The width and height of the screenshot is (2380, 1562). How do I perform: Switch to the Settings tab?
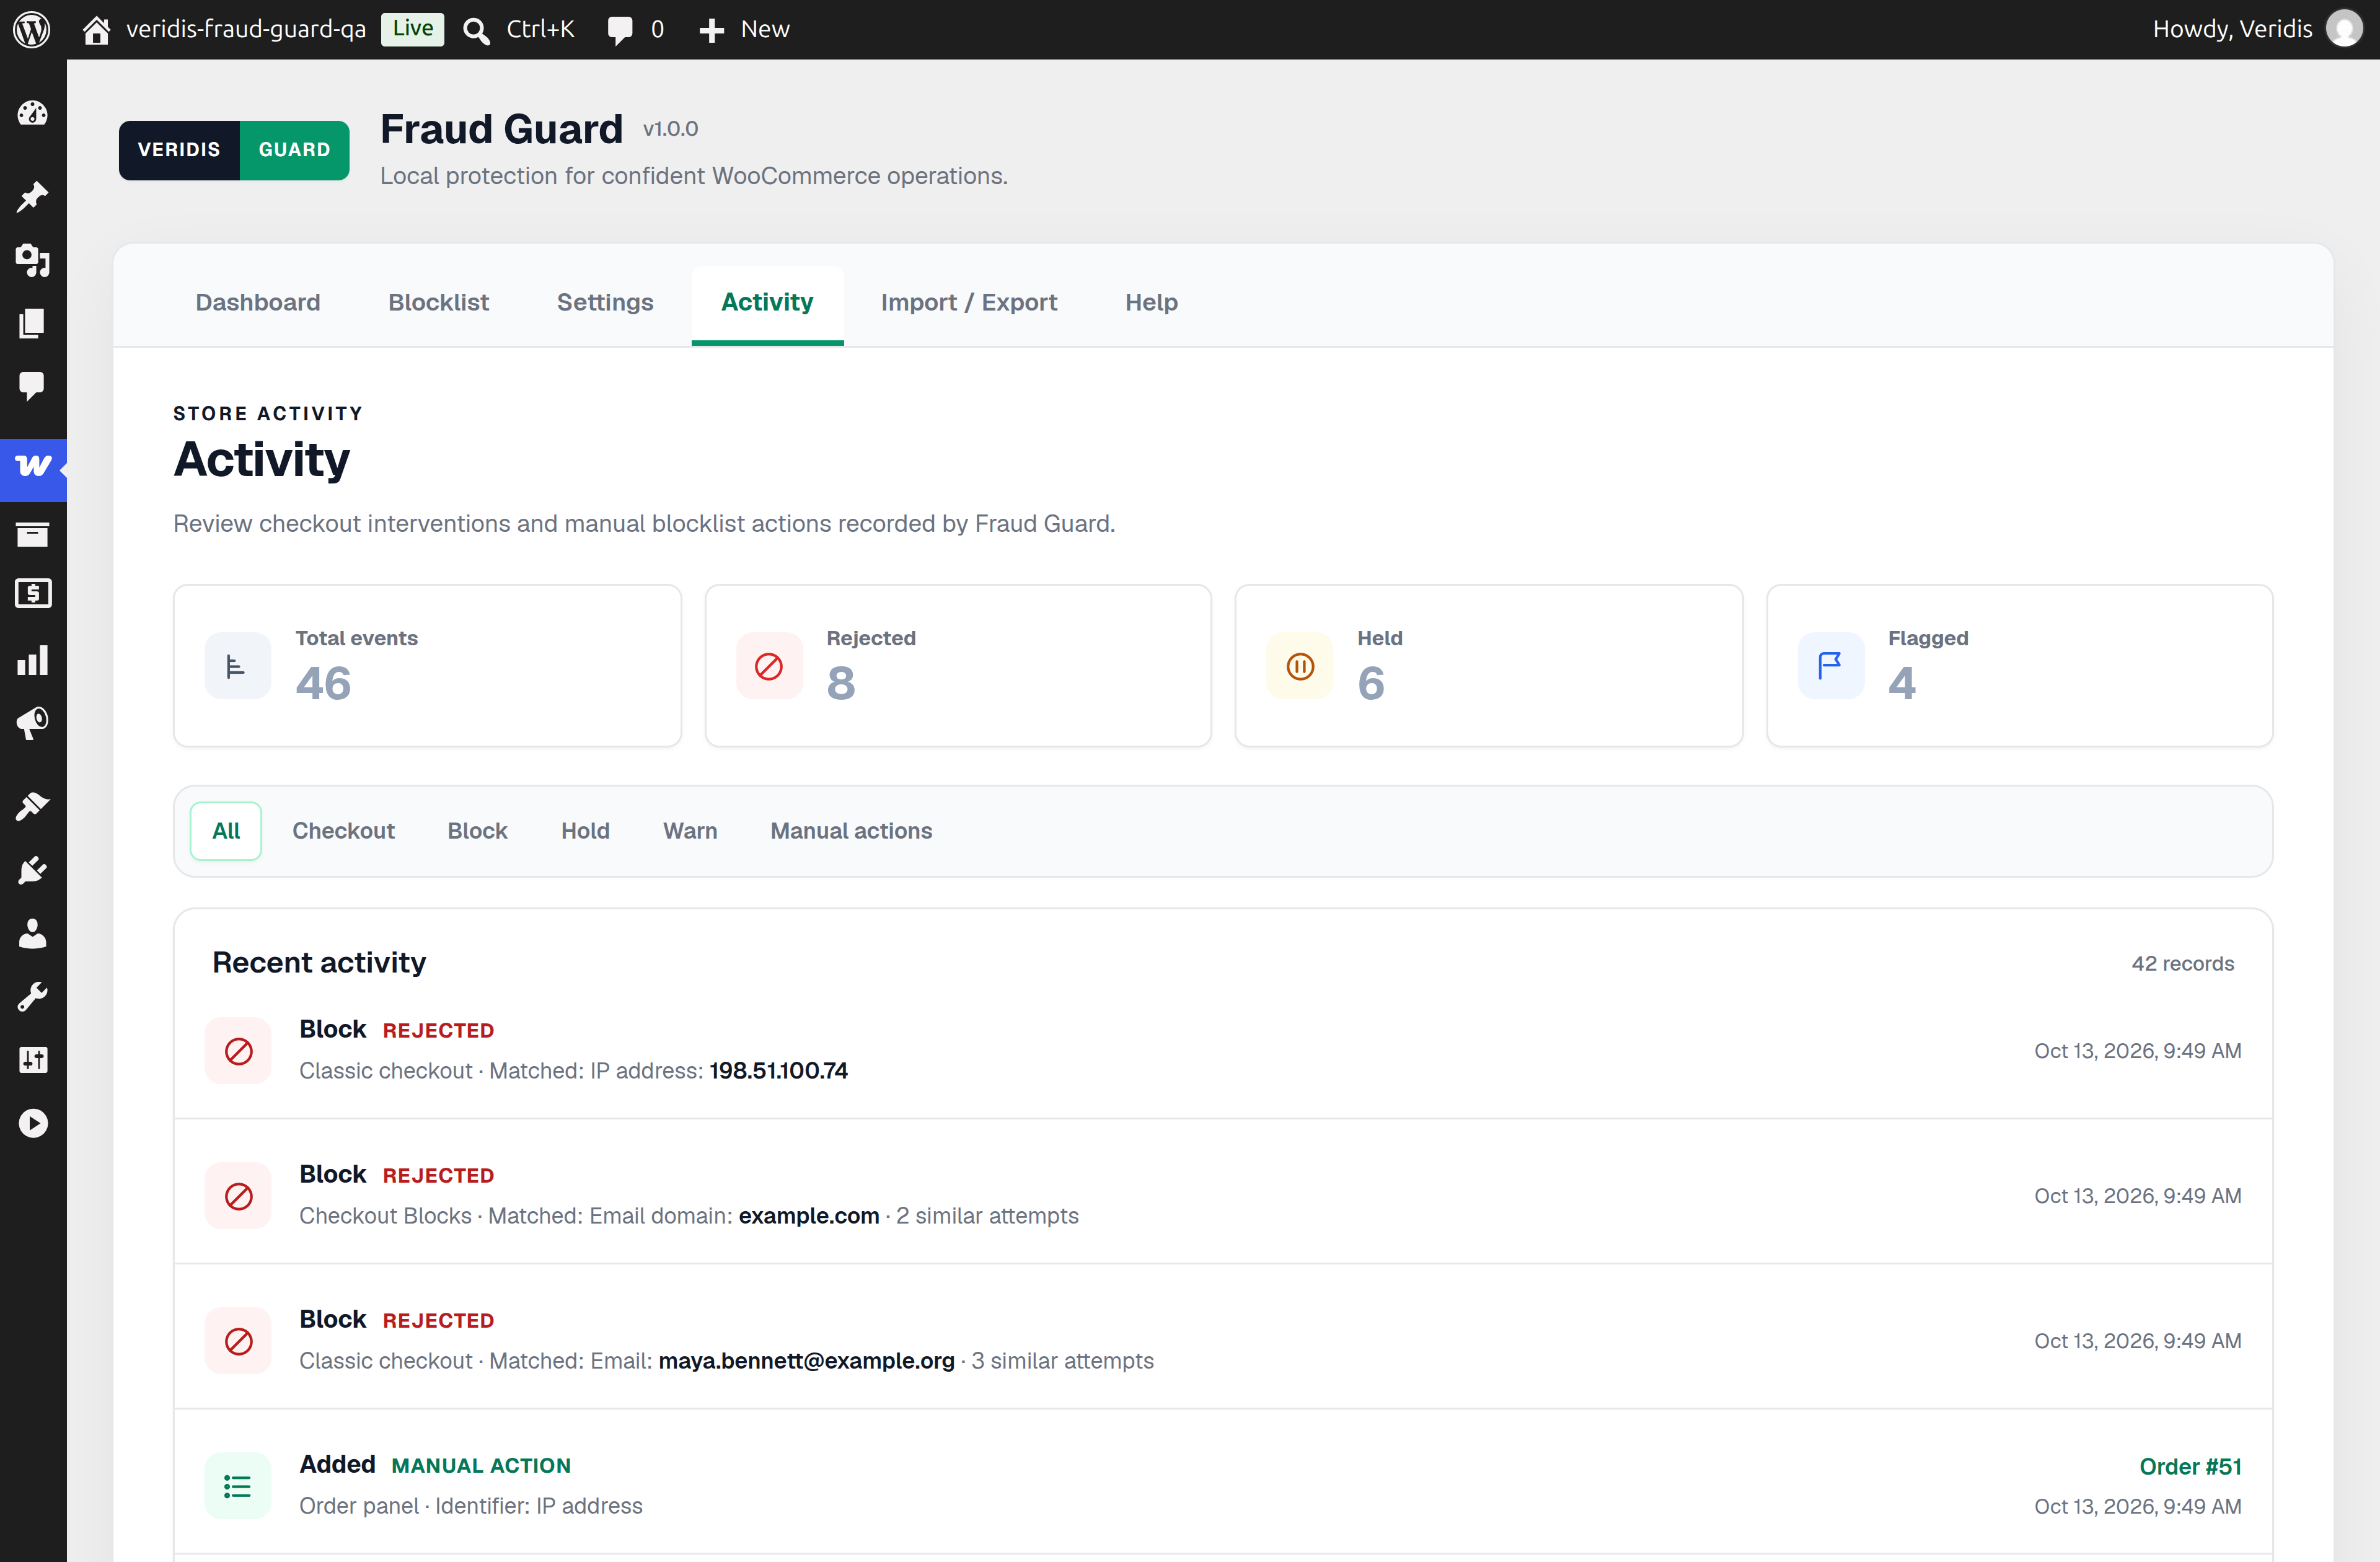pyautogui.click(x=605, y=302)
